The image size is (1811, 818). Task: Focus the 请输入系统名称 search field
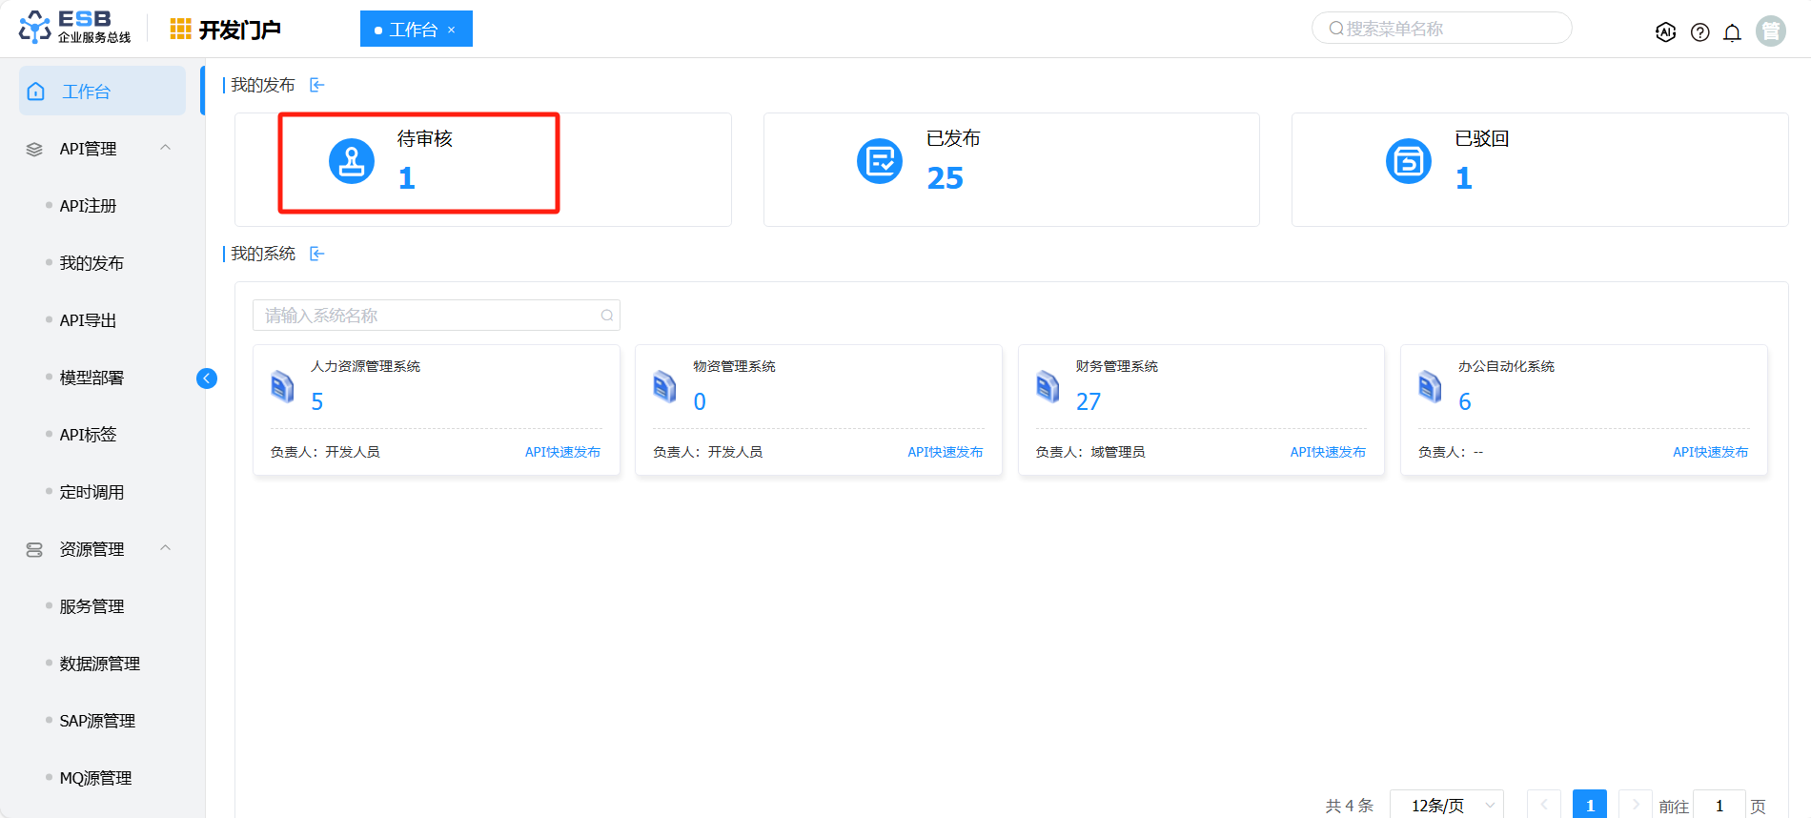pos(429,316)
